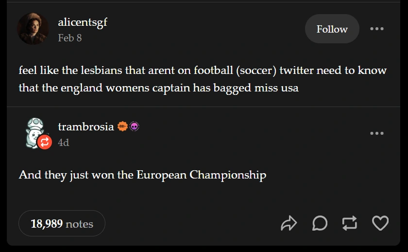408x252 pixels.
Task: Open alicentsgf's profile picture
Action: pyautogui.click(x=33, y=29)
